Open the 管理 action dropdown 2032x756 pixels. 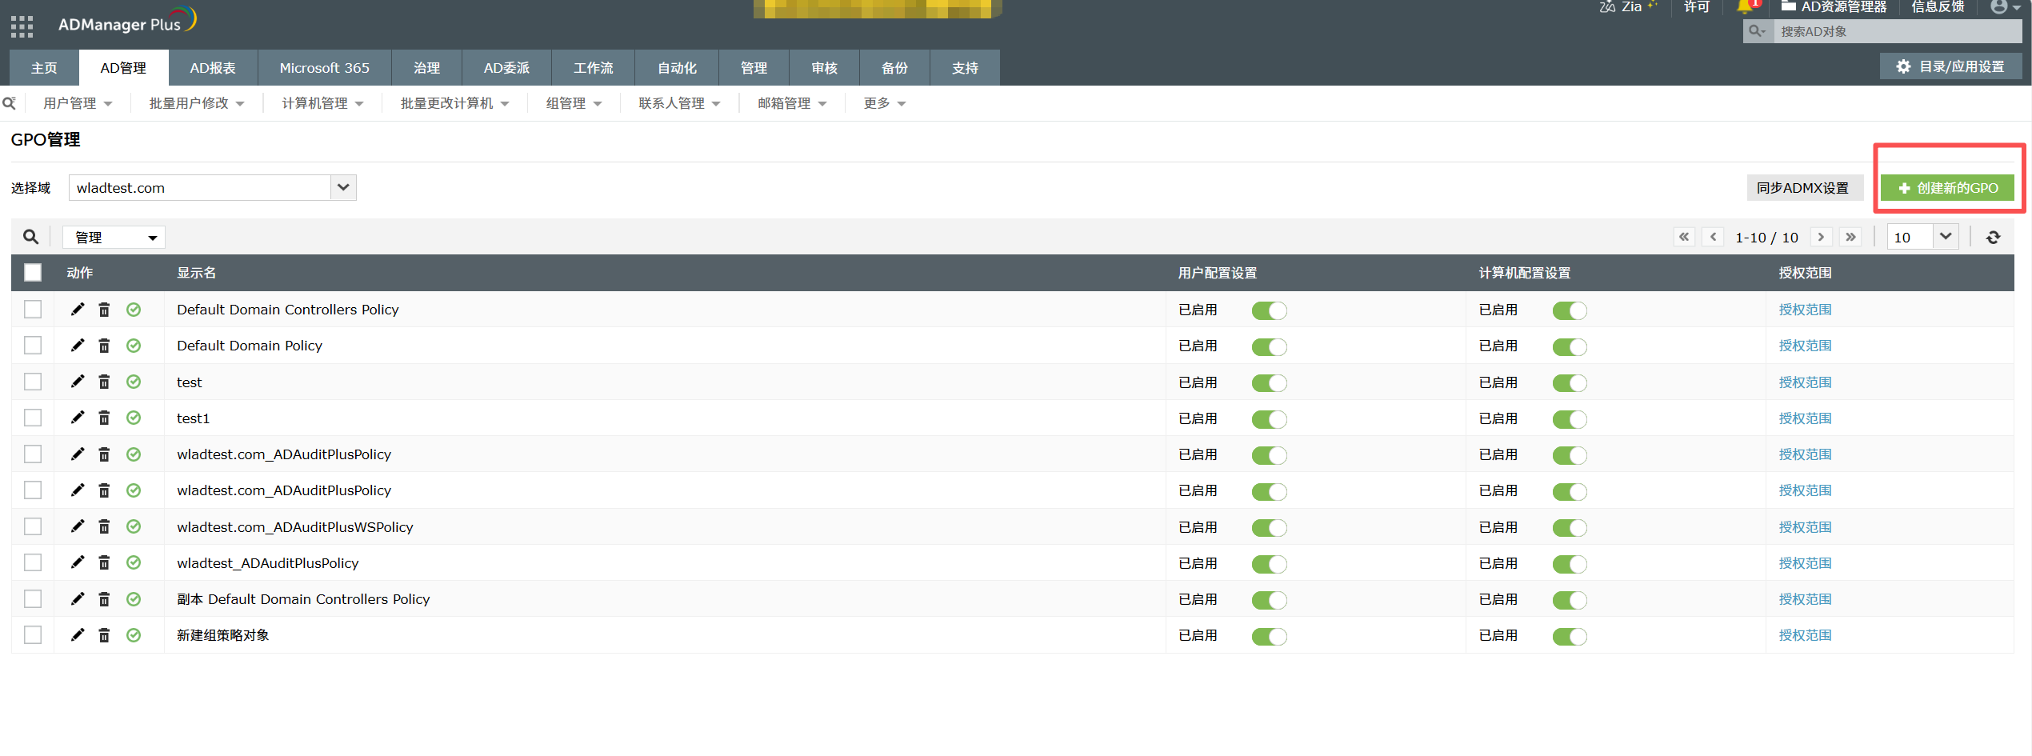point(114,238)
